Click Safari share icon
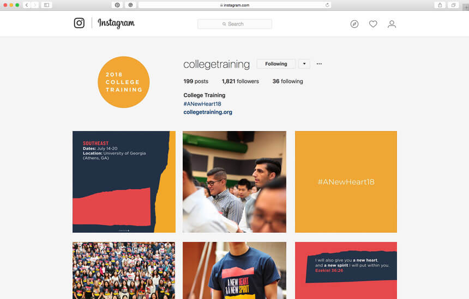This screenshot has height=299, width=469. click(440, 5)
